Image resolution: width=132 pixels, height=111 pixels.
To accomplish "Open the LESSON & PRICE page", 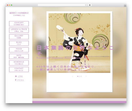I will pyautogui.click(x=19, y=30).
